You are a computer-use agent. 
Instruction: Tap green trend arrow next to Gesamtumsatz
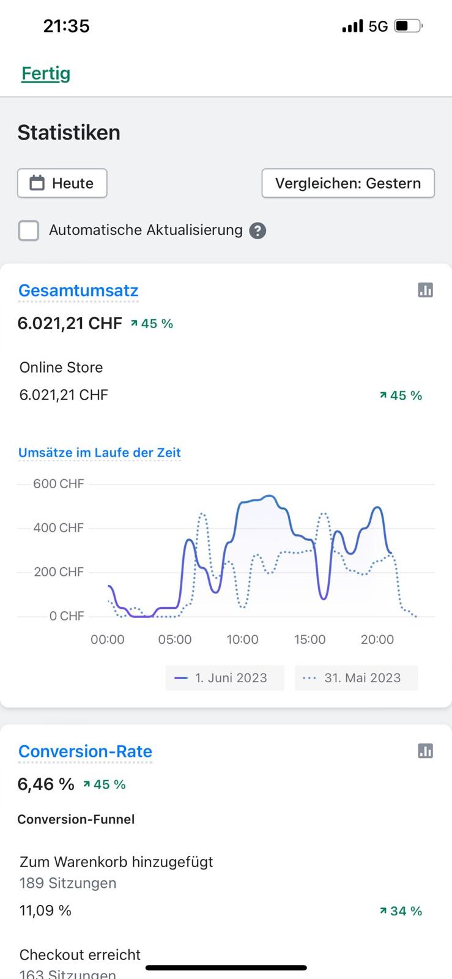coord(134,323)
